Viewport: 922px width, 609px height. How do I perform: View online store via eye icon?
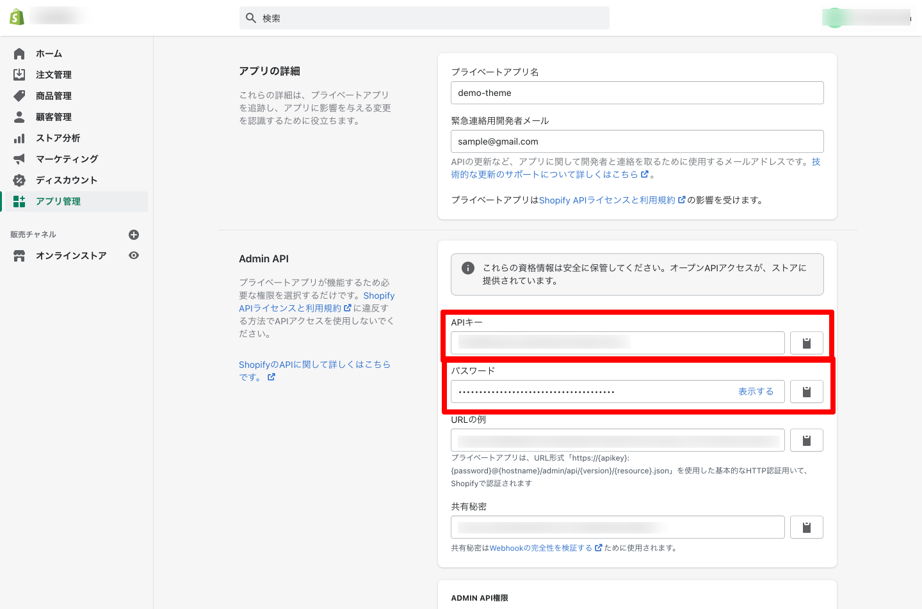(134, 255)
